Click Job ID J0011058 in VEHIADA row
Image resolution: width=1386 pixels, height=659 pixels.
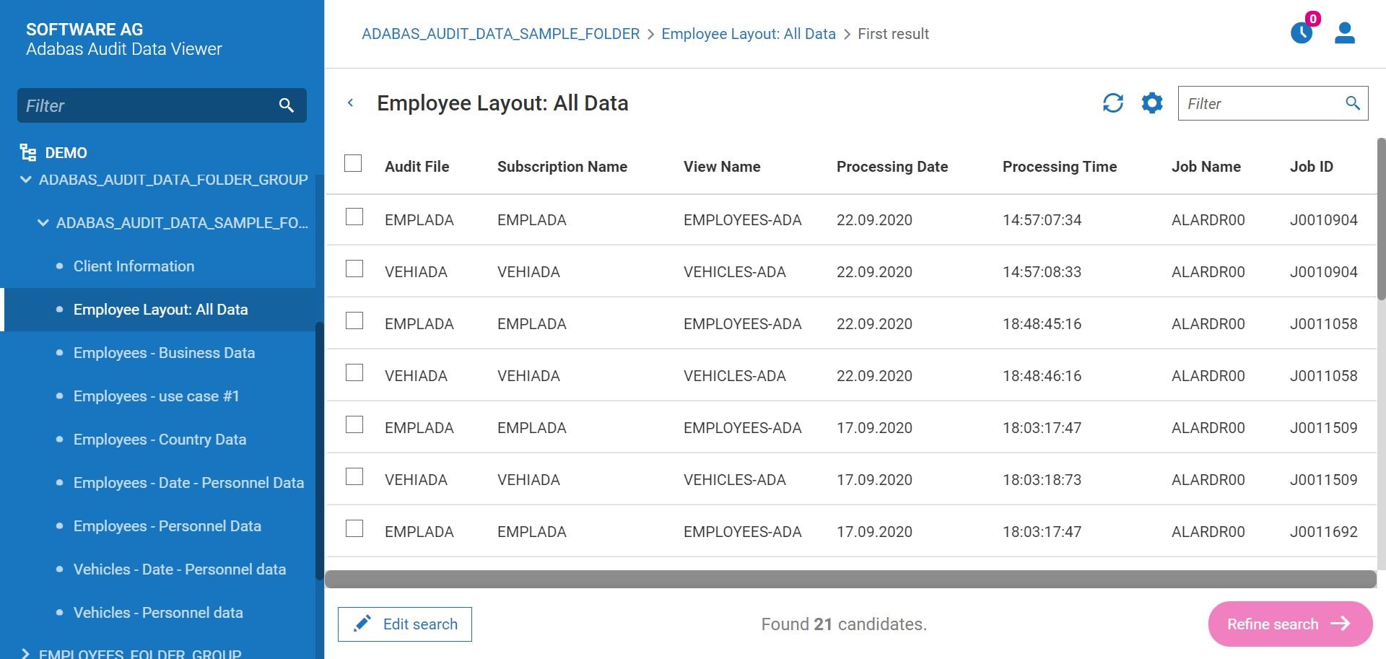(1323, 376)
